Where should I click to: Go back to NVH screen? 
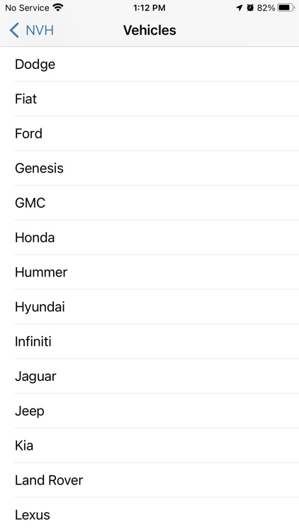[x=31, y=31]
